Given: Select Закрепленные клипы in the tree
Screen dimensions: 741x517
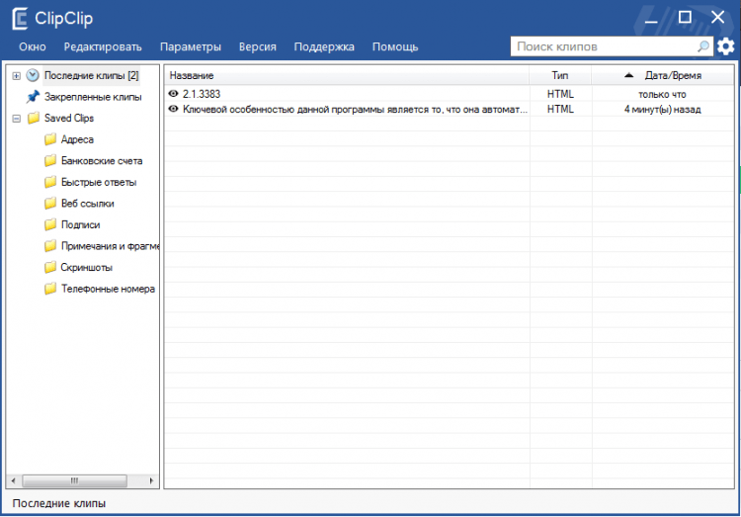Looking at the screenshot, I should point(93,97).
